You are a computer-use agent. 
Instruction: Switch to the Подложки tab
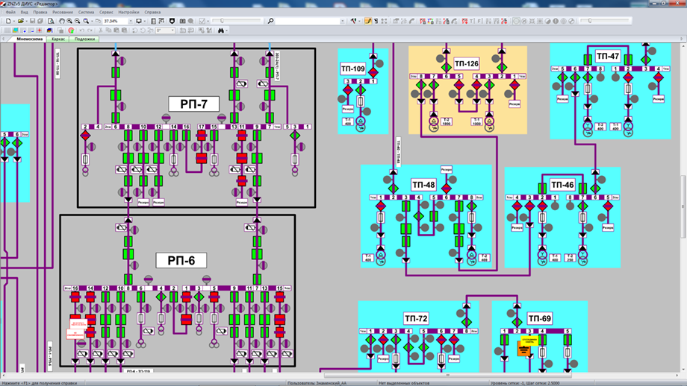coord(84,39)
